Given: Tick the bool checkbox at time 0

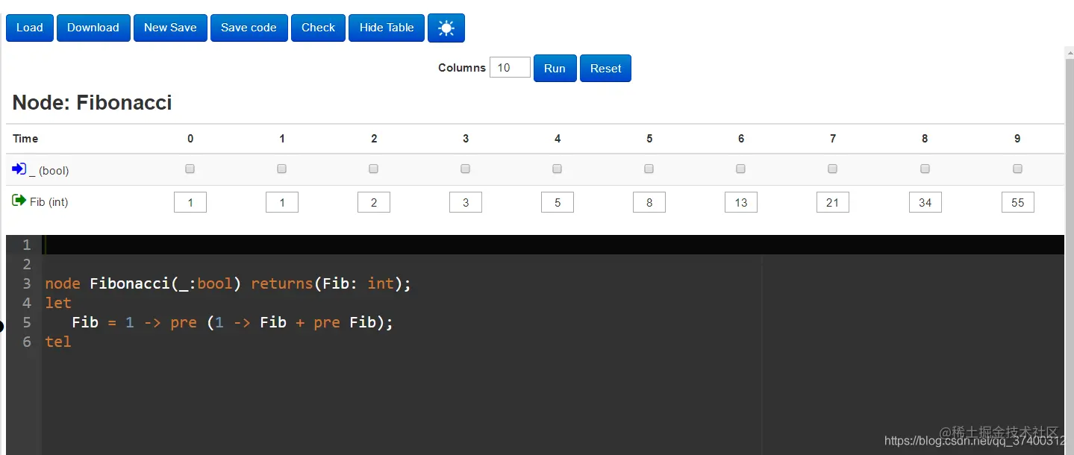Looking at the screenshot, I should (190, 169).
